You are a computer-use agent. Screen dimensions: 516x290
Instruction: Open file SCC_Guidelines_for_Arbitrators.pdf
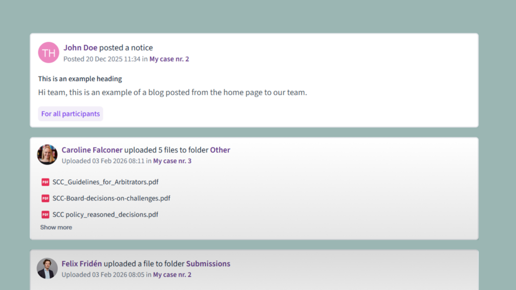coord(105,182)
